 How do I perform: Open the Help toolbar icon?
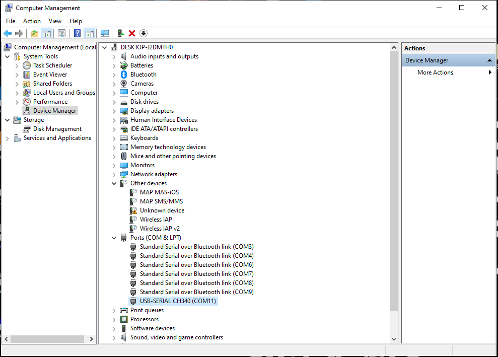coord(77,33)
